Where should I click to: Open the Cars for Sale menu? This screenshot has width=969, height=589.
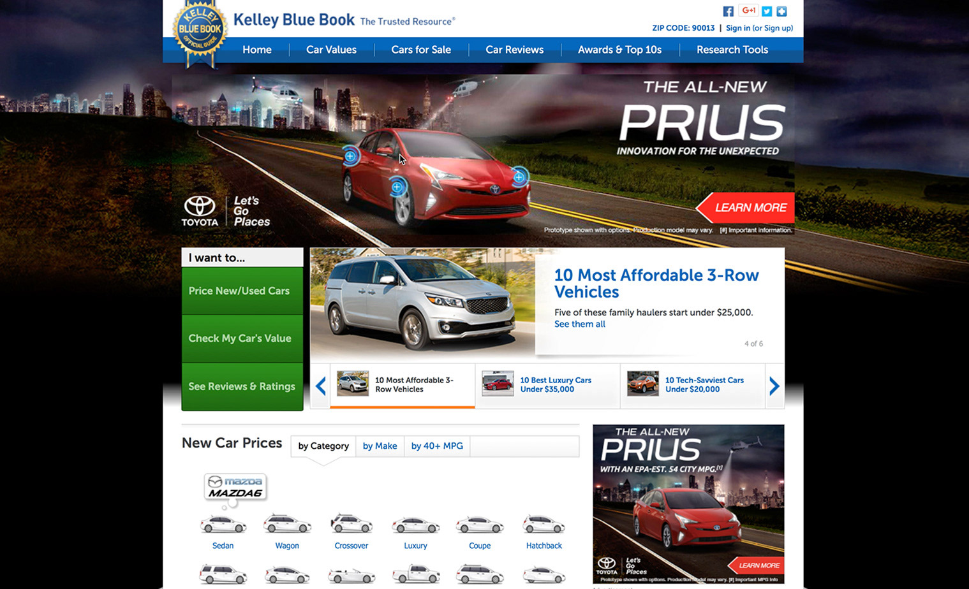coord(421,50)
